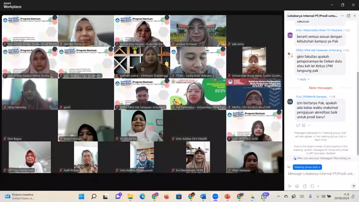This screenshot has height=202, width=359.
Task: Select Jasrida Yunita's video tile
Action: click(x=86, y=31)
